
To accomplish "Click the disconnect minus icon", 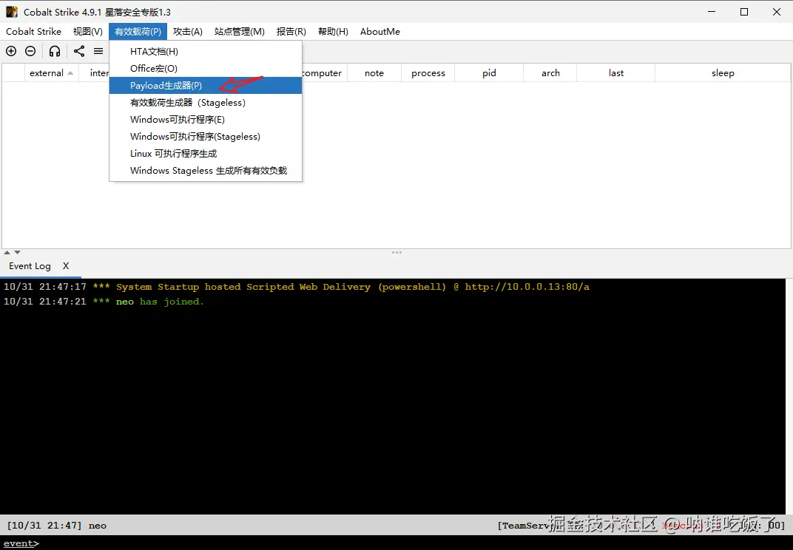I will pyautogui.click(x=30, y=51).
